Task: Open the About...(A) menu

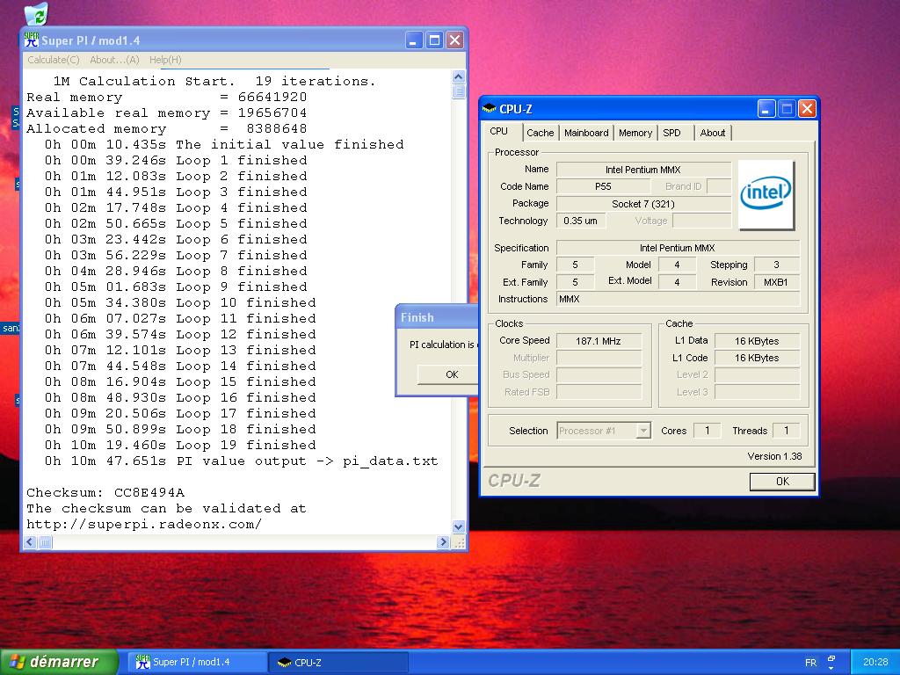Action: tap(115, 60)
